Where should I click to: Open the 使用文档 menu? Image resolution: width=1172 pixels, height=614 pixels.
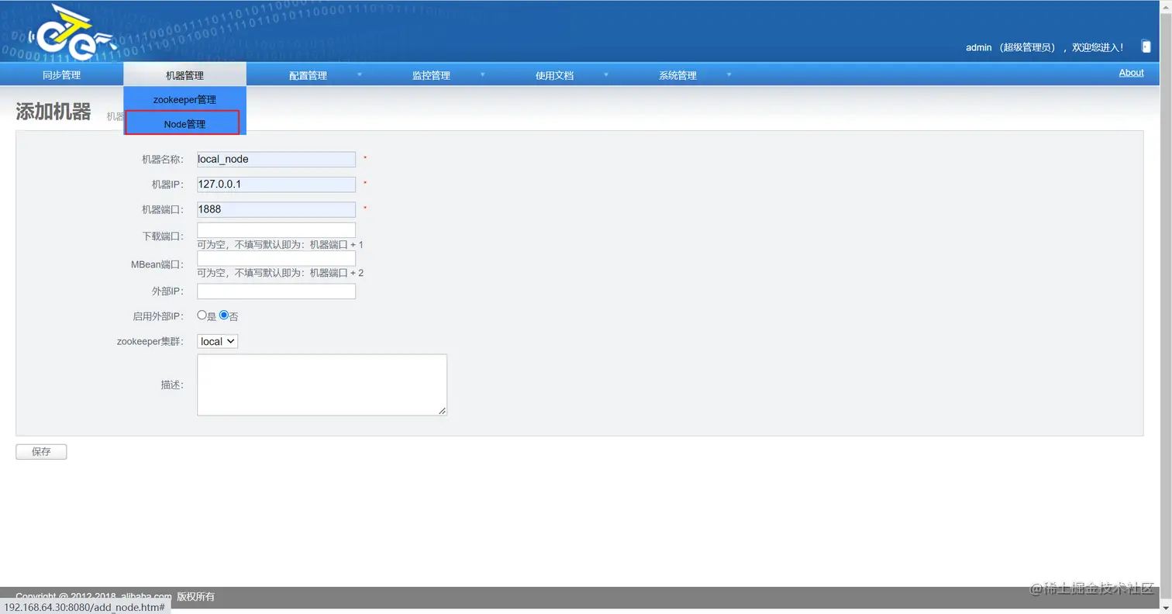coord(554,75)
